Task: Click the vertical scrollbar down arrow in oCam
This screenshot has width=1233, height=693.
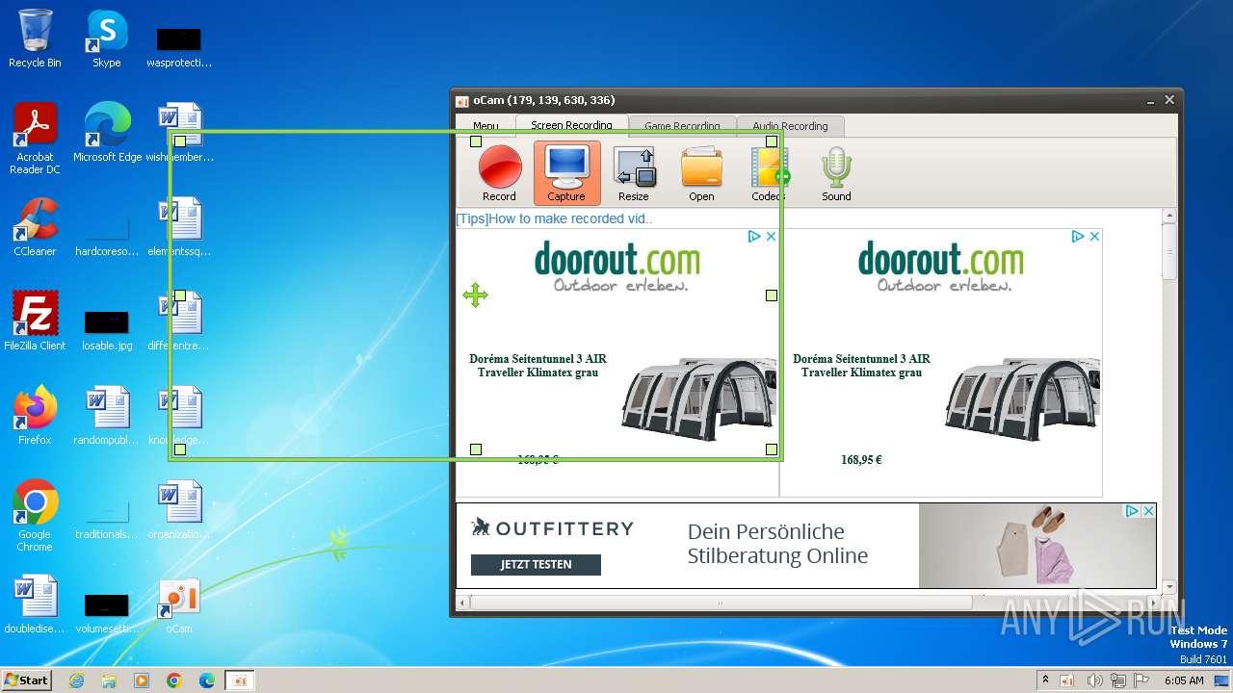Action: 1169,586
